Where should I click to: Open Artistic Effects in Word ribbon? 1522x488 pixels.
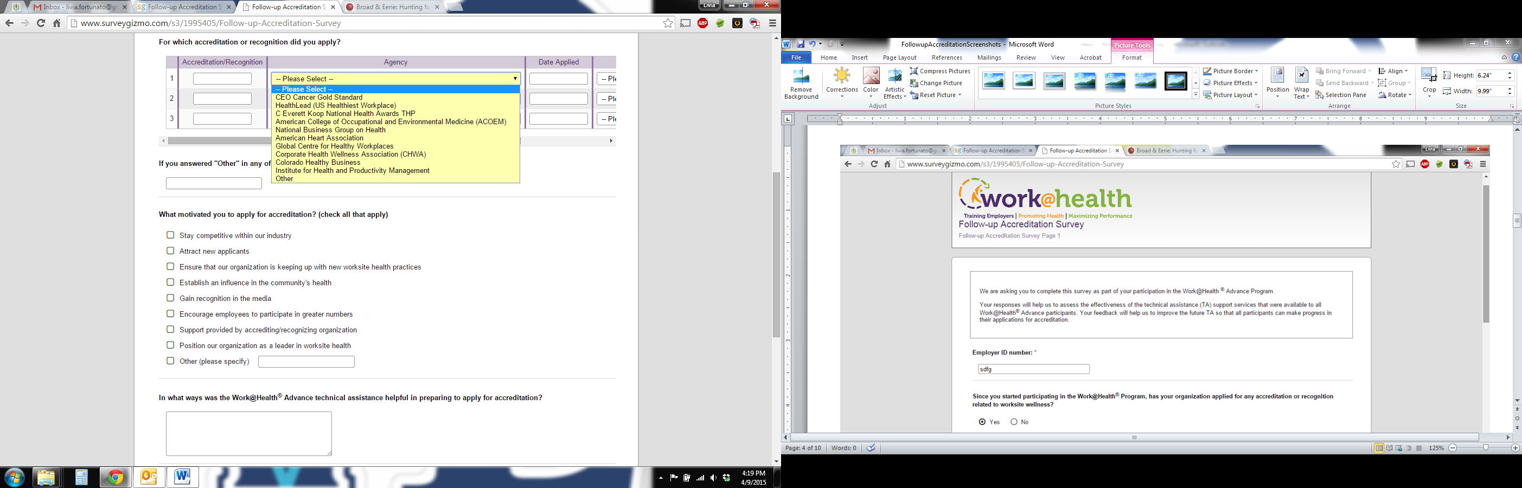[894, 84]
